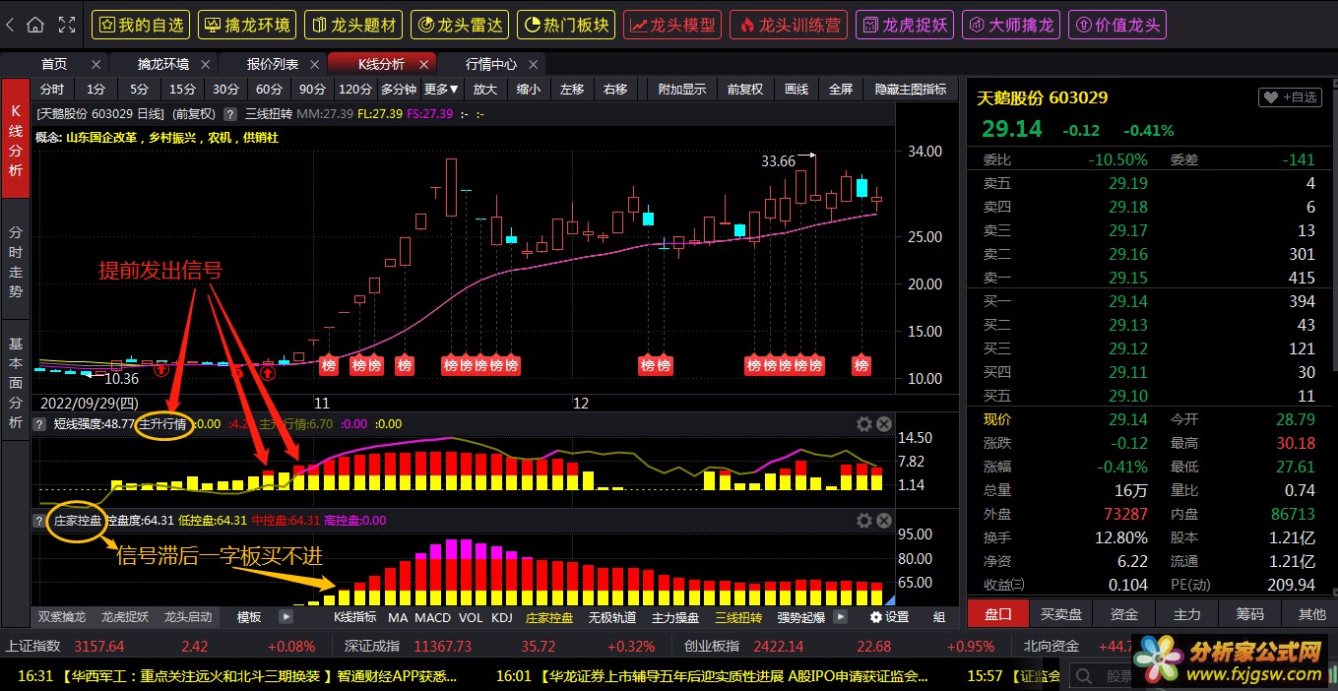Select the 5分 period
This screenshot has height=691, width=1338.
point(139,89)
